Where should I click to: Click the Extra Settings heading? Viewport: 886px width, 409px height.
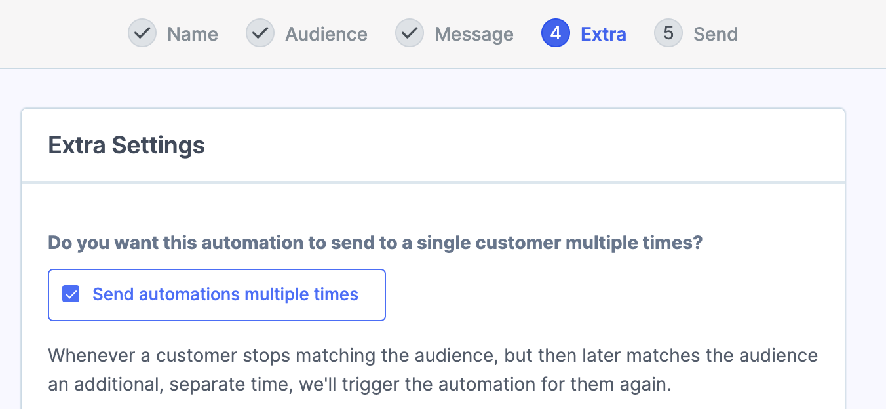(x=126, y=145)
